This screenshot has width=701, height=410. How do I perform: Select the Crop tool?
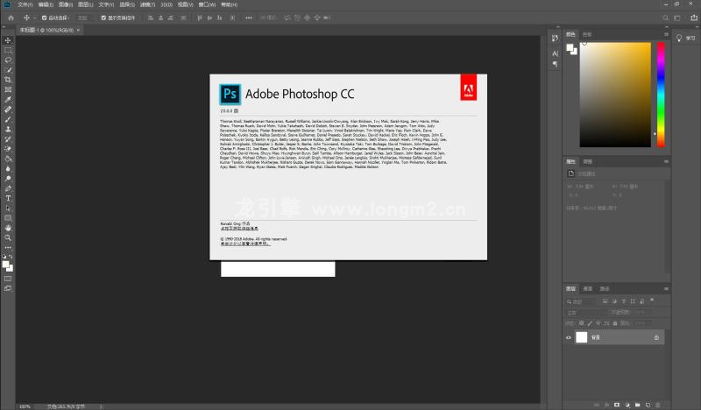click(8, 80)
